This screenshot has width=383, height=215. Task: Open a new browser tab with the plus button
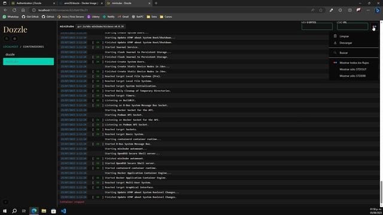click(156, 3)
